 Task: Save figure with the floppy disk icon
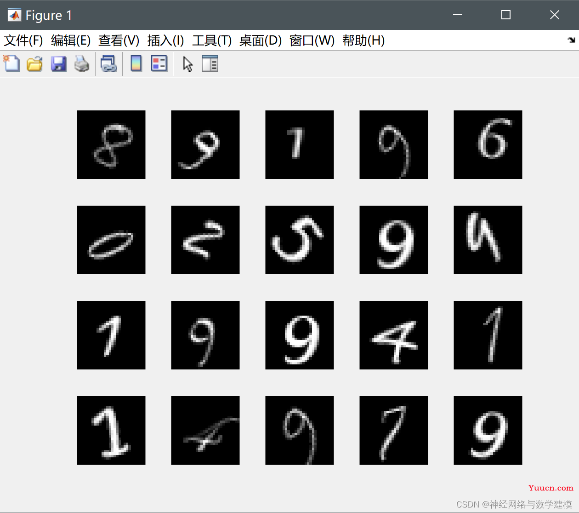[58, 63]
